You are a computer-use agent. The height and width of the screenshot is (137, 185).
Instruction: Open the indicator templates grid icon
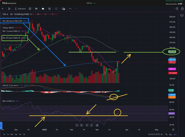point(30,9)
